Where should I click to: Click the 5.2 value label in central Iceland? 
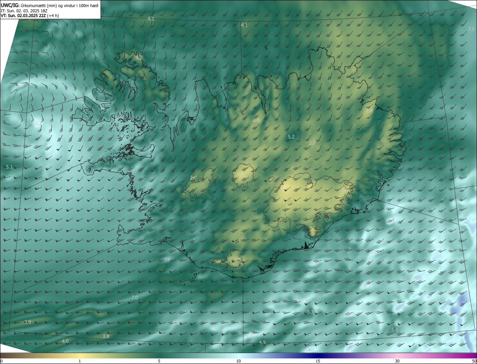(291, 137)
